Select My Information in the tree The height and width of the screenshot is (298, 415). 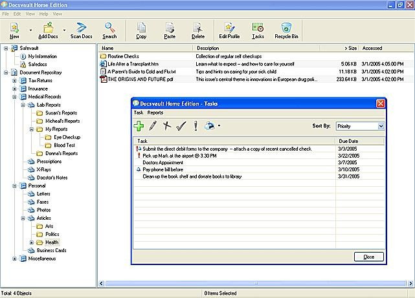42,56
